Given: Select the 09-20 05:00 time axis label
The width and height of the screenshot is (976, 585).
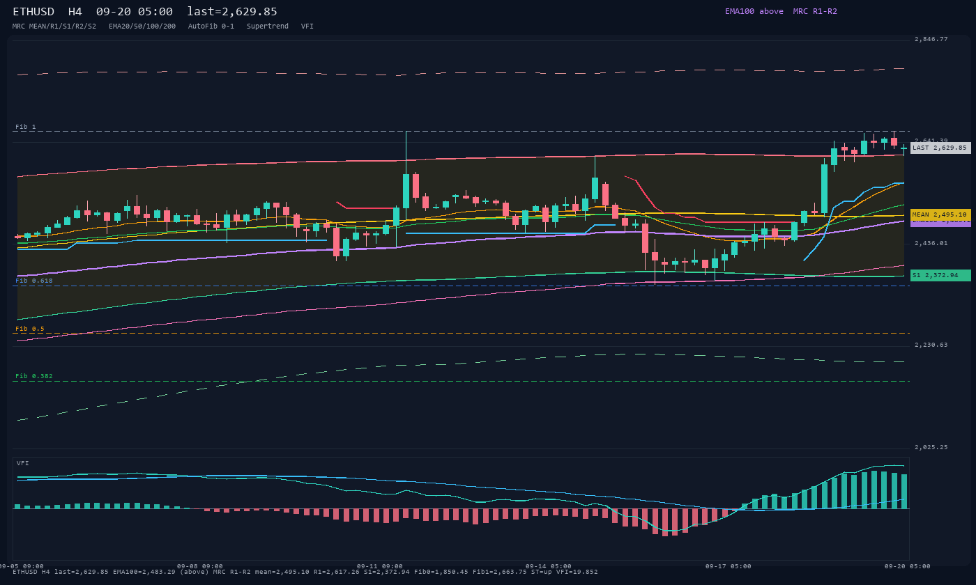Looking at the screenshot, I should (908, 566).
